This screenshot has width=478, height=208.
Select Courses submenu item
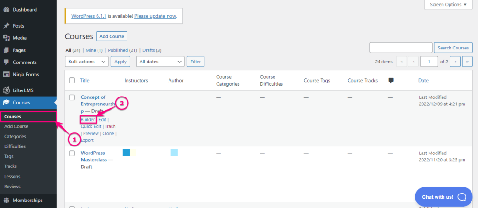tap(13, 116)
